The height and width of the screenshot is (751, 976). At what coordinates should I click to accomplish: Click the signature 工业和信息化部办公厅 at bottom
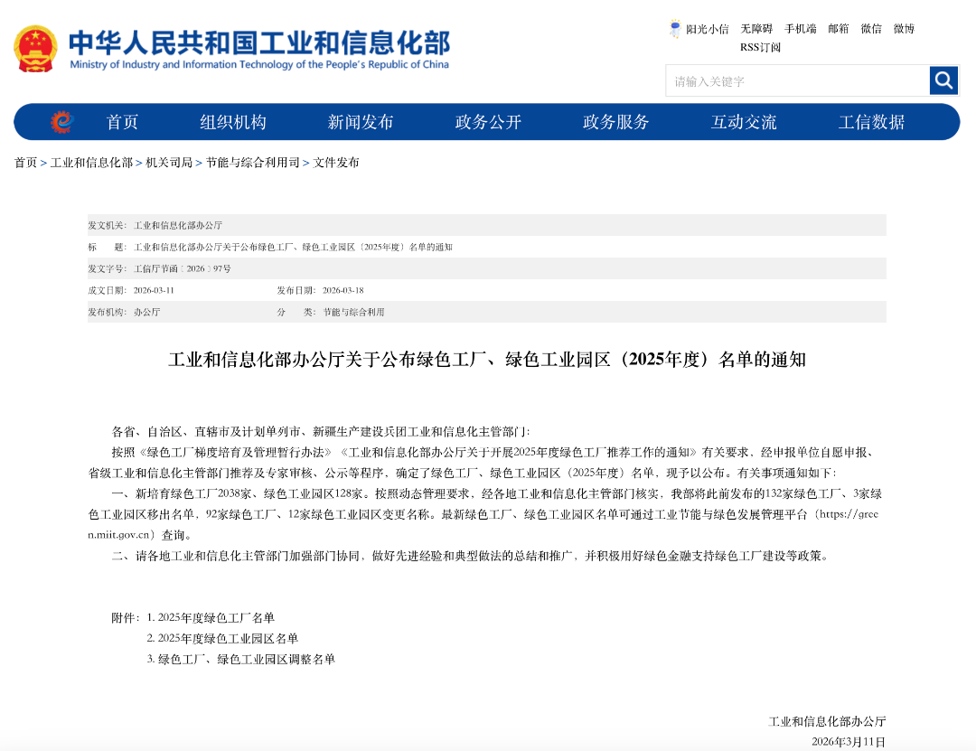tap(827, 722)
